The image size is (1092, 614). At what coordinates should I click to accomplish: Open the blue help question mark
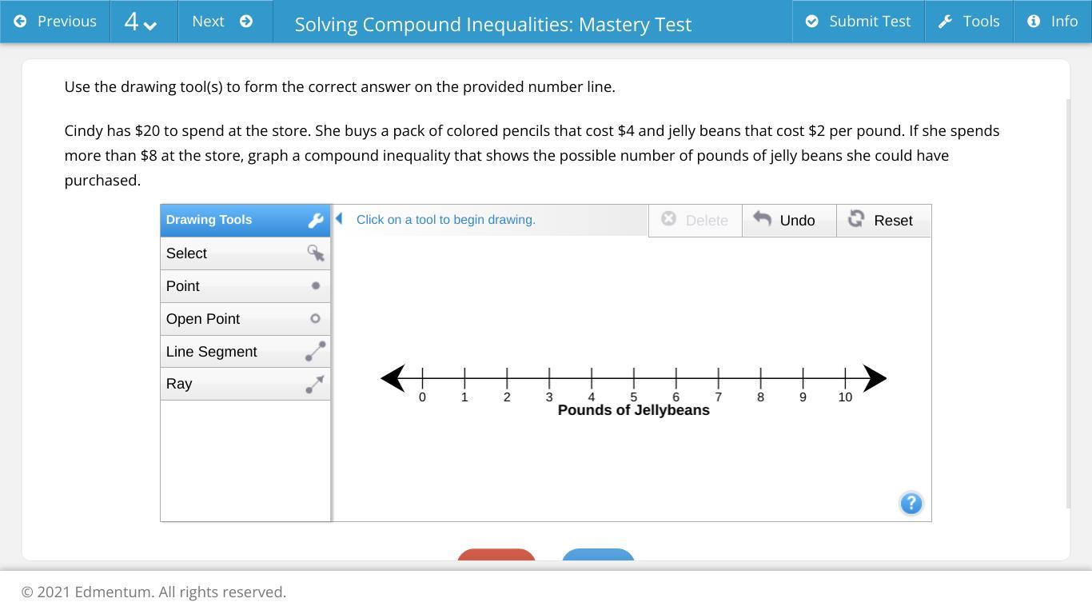911,504
